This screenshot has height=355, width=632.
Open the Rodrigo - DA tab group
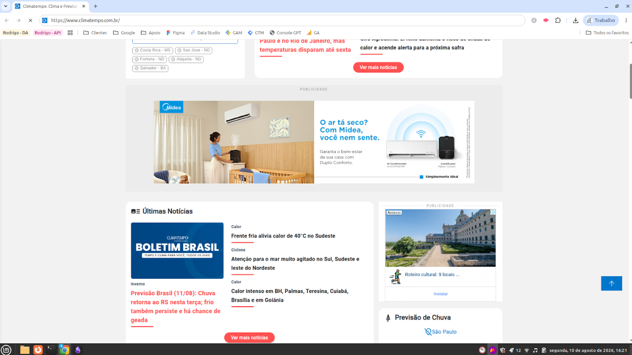[16, 33]
